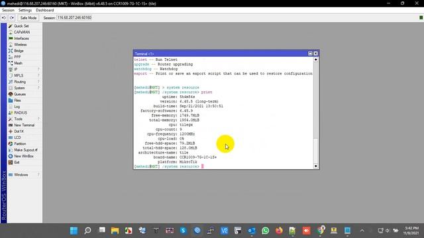
Task: Expand the MPLS submenu
Action: [25, 75]
